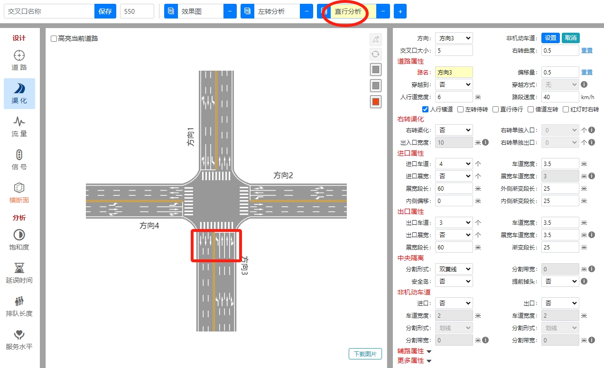
Task: Click 重置 link next to 右转曲度
Action: tap(586, 50)
